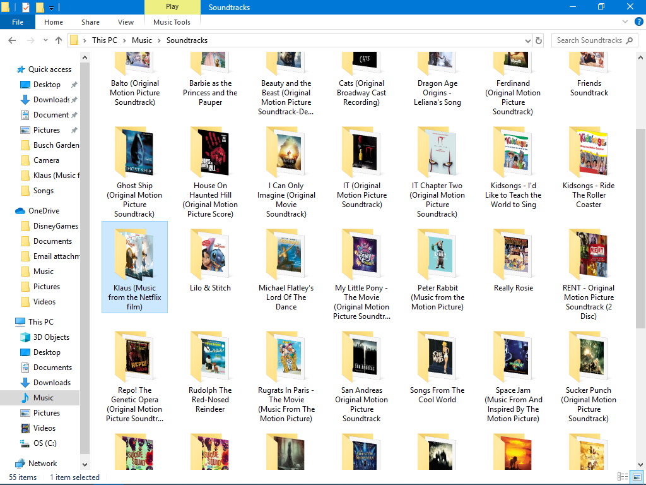Open House On Haunted Hill folder
The width and height of the screenshot is (646, 485).
pos(210,172)
